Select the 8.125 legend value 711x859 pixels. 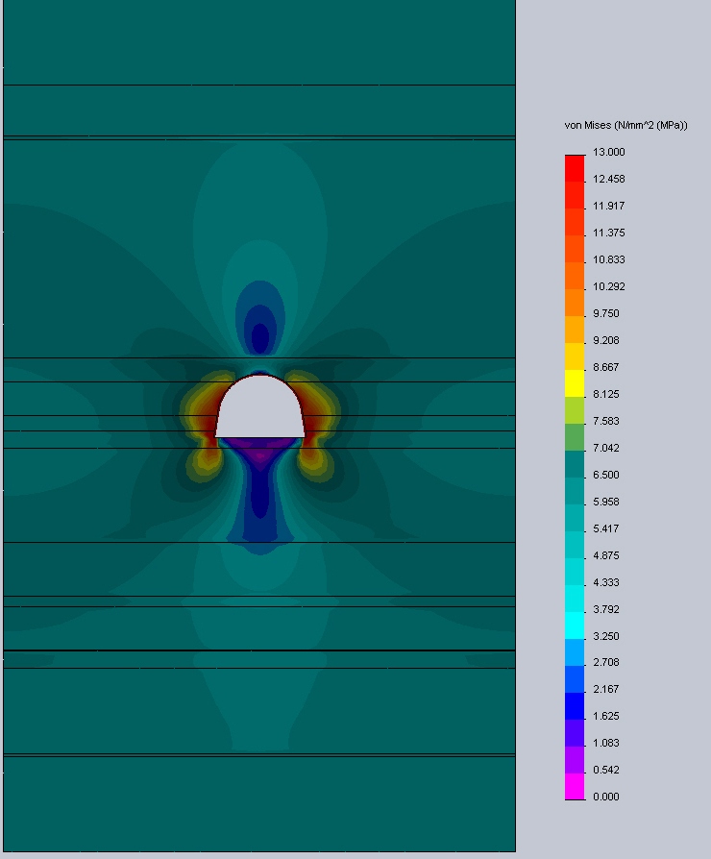click(606, 393)
